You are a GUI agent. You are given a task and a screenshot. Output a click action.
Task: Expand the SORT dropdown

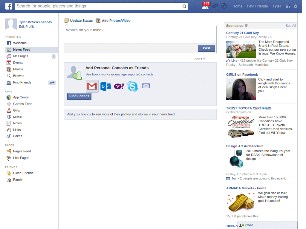point(200,59)
